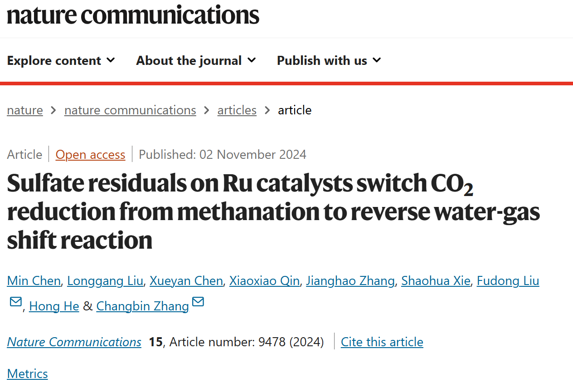Open Shaohua Xie author info
The width and height of the screenshot is (573, 388).
pyautogui.click(x=436, y=281)
